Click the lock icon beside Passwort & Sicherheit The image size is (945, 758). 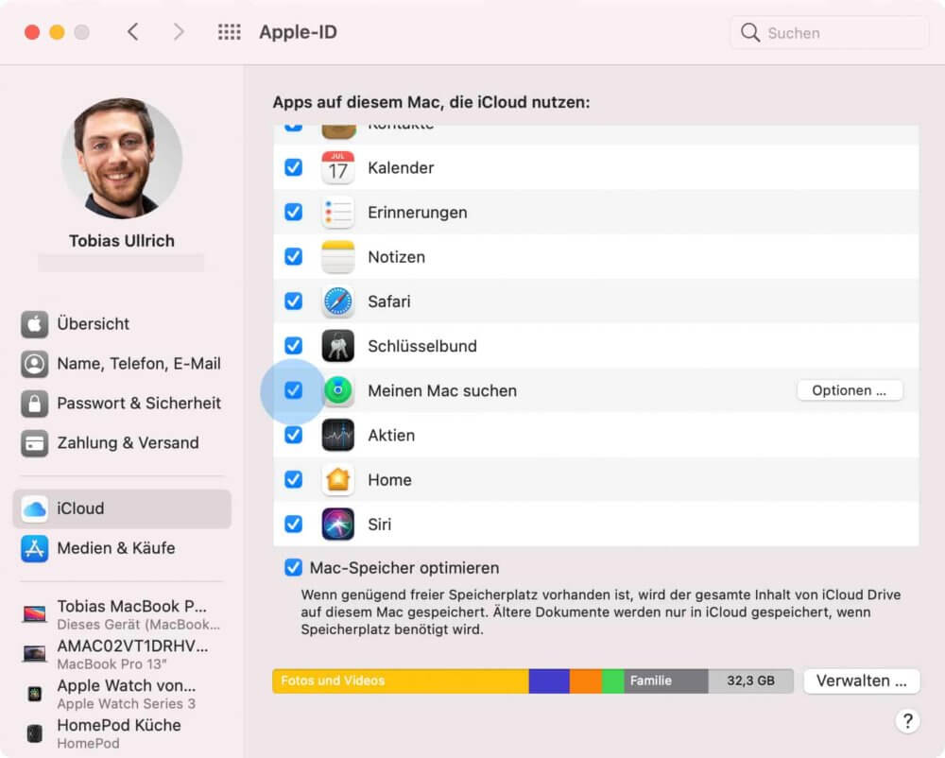pos(34,404)
